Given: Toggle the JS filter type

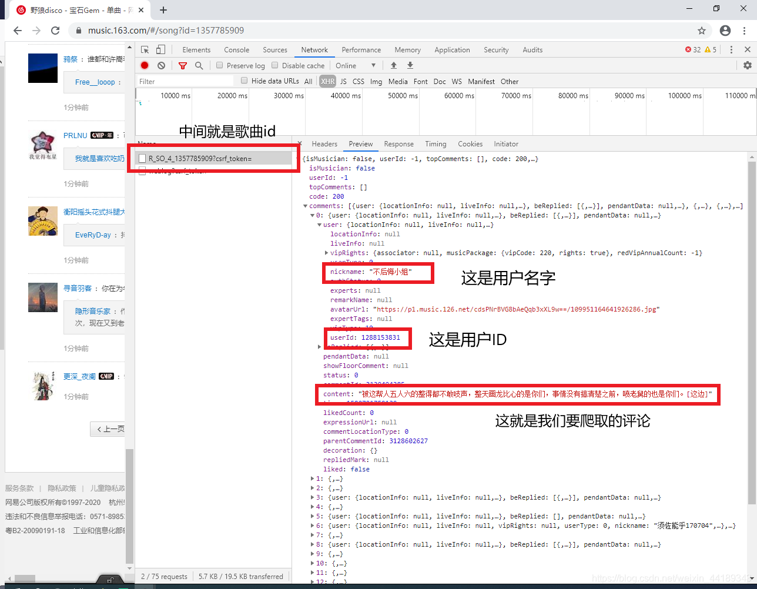Looking at the screenshot, I should [343, 82].
